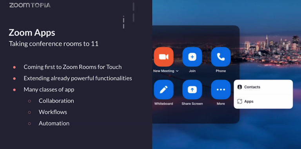The height and width of the screenshot is (149, 301).
Task: Click the Workflows sub-bullet text
Action: coord(53,112)
